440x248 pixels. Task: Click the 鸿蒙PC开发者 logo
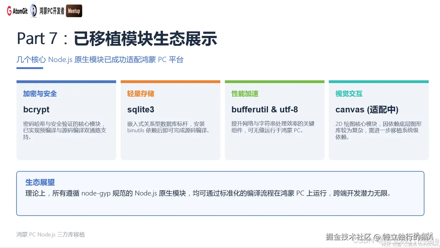[x=48, y=11]
